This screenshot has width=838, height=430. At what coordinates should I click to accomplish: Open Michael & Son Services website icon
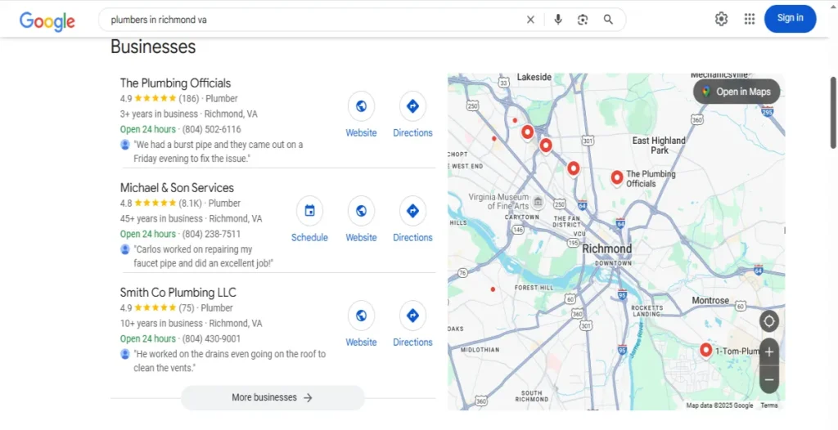[x=361, y=211]
